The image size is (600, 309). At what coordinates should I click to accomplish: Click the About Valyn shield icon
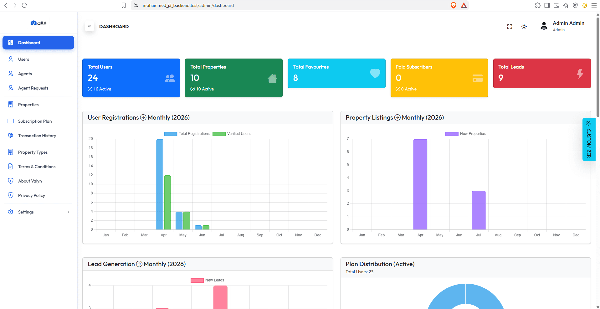[x=11, y=181]
